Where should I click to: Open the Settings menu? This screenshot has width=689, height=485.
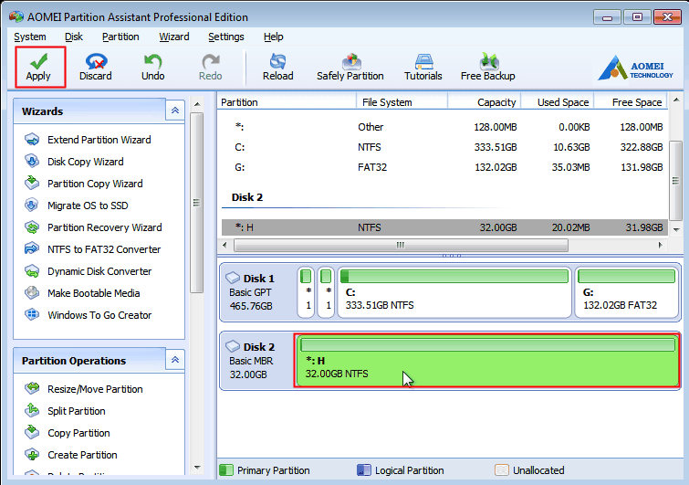point(225,37)
